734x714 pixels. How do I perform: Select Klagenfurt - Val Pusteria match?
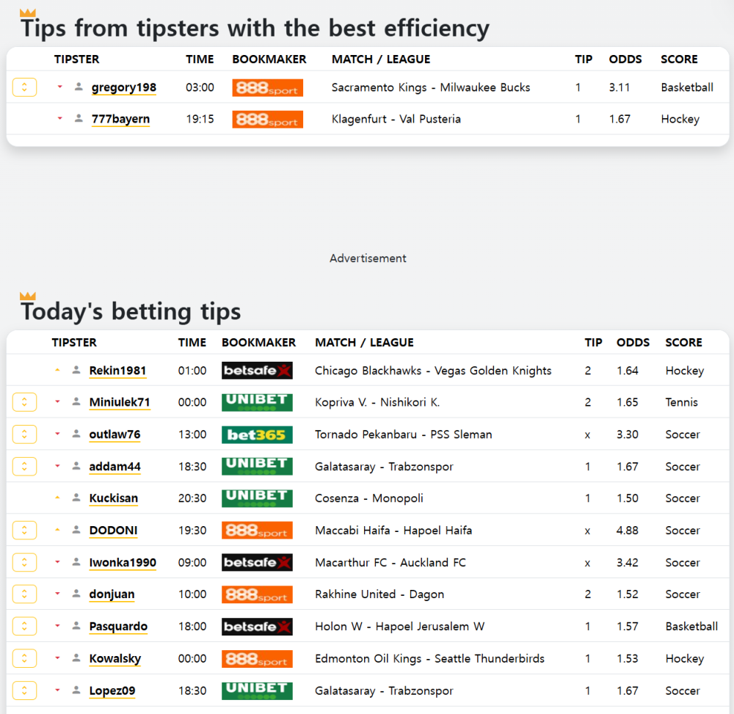(396, 120)
